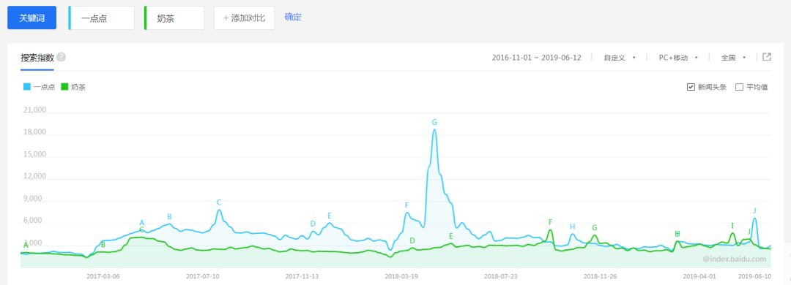Image resolution: width=791 pixels, height=285 pixels.
Task: Click the green news marker F
Action: pos(550,222)
